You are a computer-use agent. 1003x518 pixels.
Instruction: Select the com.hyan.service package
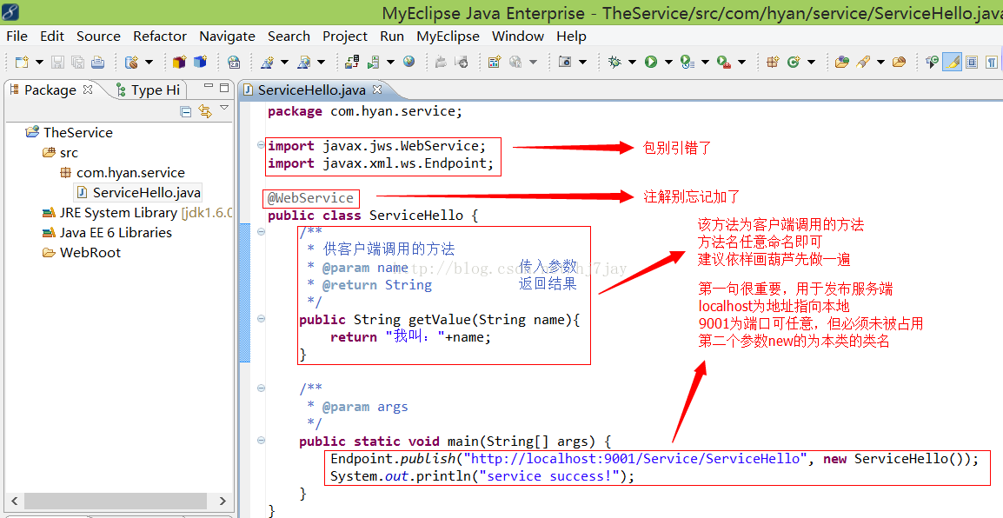(123, 173)
